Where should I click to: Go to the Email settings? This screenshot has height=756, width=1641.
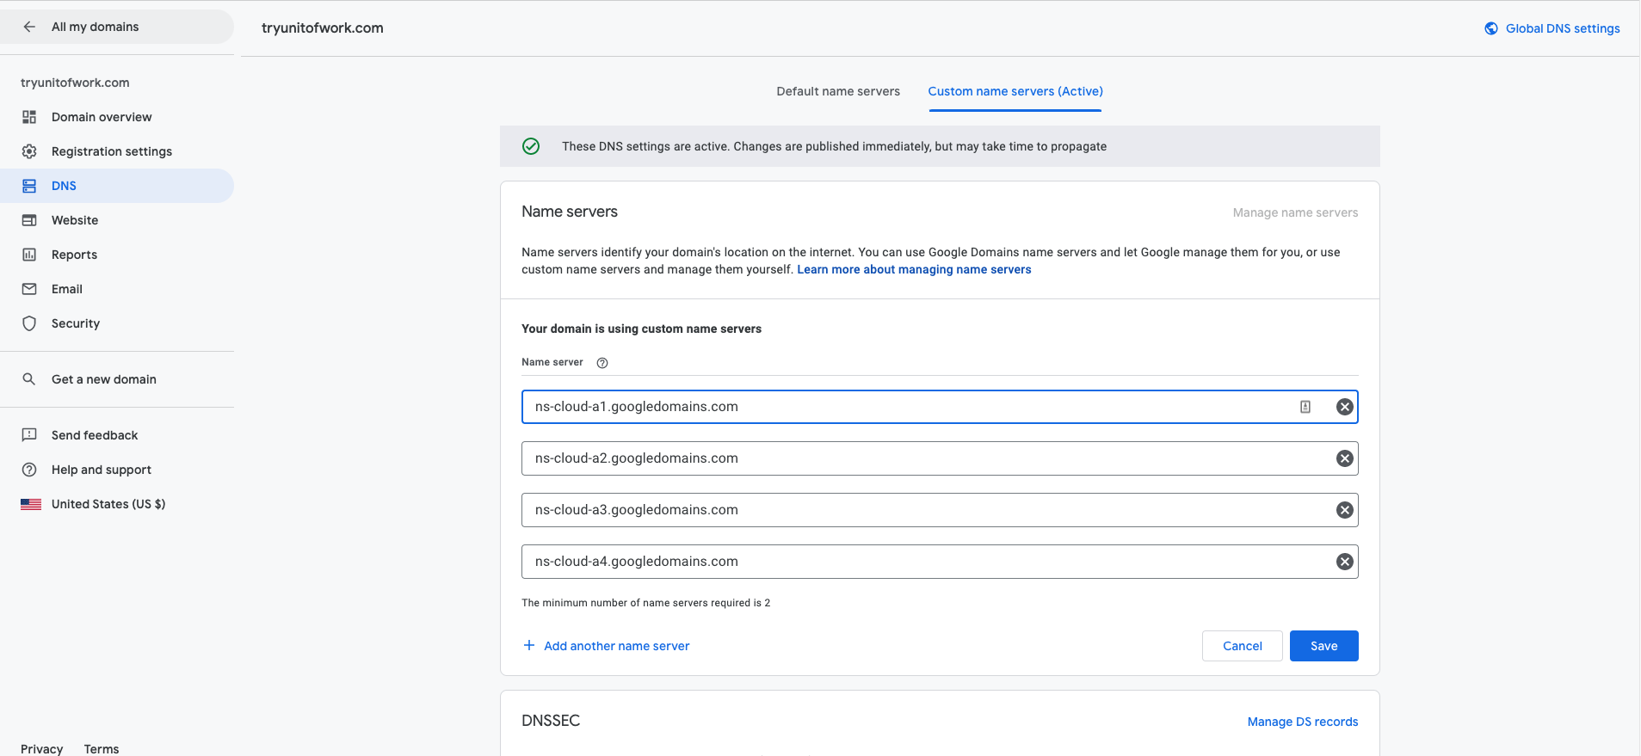click(x=66, y=289)
